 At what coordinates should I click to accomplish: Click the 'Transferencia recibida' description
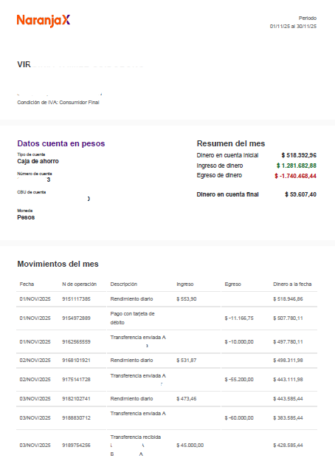pyautogui.click(x=136, y=437)
